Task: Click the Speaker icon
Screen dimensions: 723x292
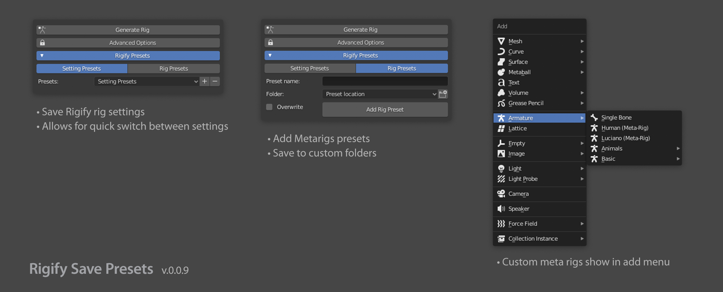Action: (501, 209)
